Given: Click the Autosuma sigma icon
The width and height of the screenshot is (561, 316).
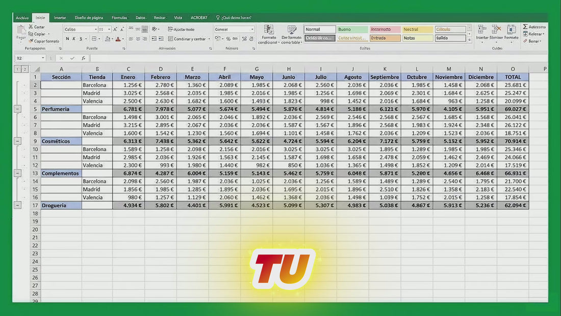Looking at the screenshot, I should (x=525, y=27).
